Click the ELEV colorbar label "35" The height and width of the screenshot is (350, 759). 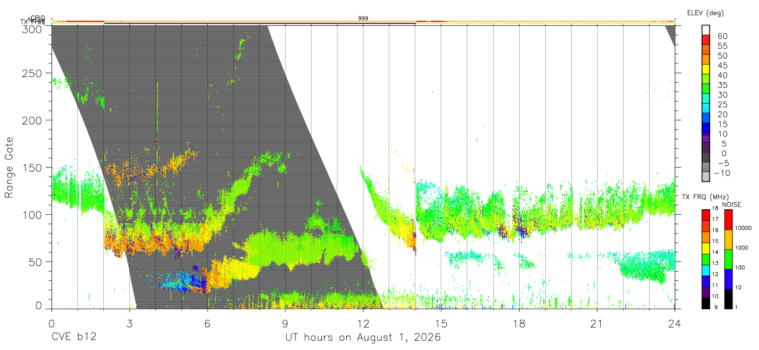(722, 85)
